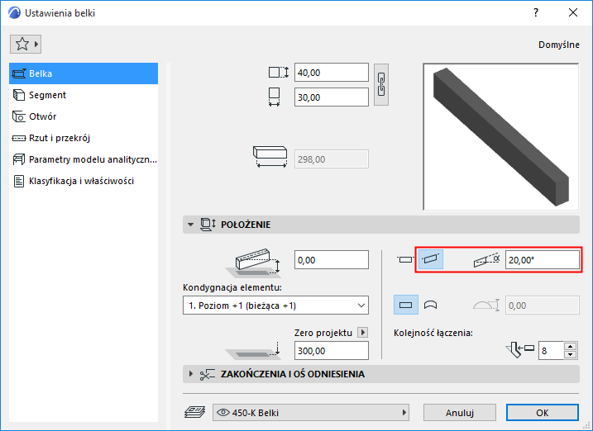Select the Belka page in sidebar
The image size is (593, 431).
(x=84, y=73)
